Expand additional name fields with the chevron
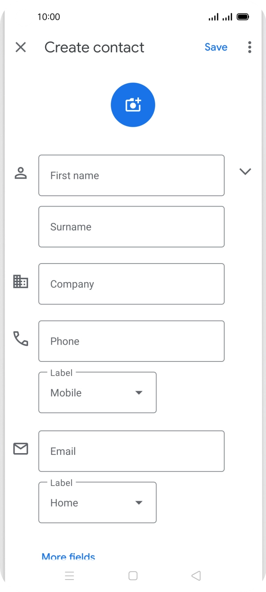The width and height of the screenshot is (266, 592). pos(245,171)
